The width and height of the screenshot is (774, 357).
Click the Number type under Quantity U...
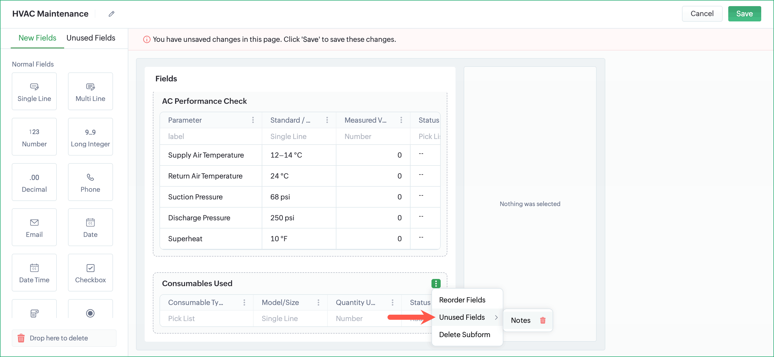point(349,319)
